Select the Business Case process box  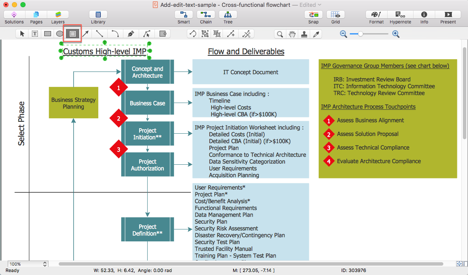click(148, 103)
